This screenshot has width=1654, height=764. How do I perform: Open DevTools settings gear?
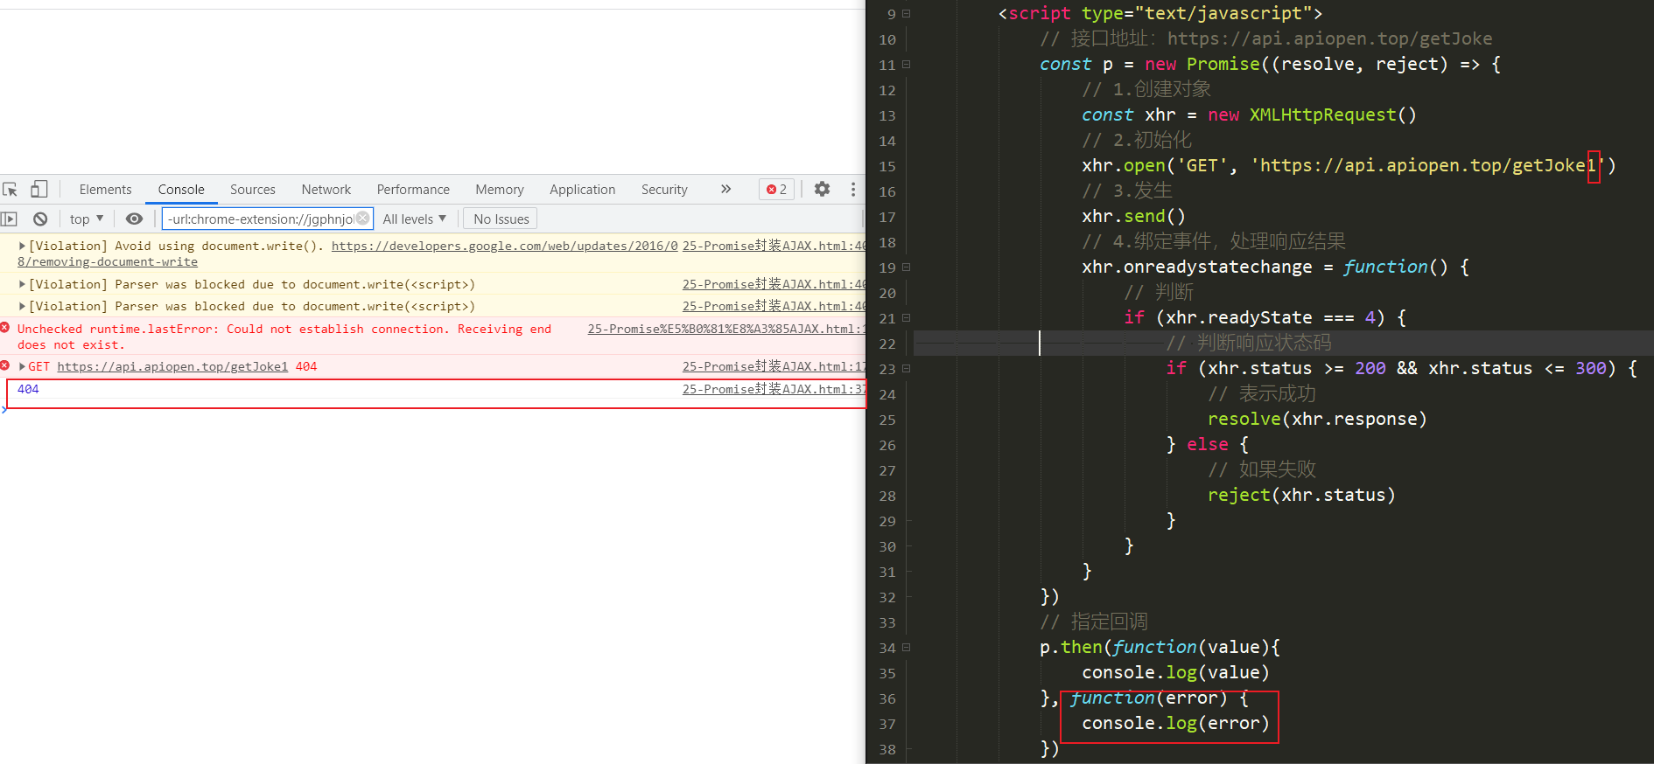coord(822,189)
